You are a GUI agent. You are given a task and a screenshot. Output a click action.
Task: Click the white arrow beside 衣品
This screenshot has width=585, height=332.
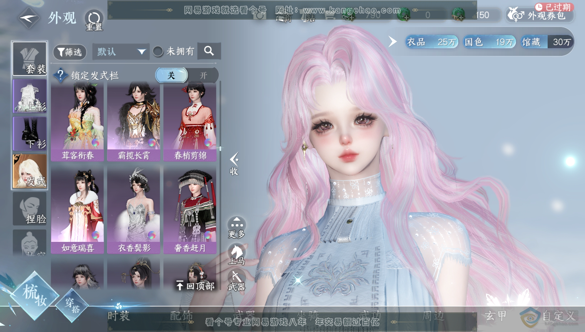coord(392,41)
